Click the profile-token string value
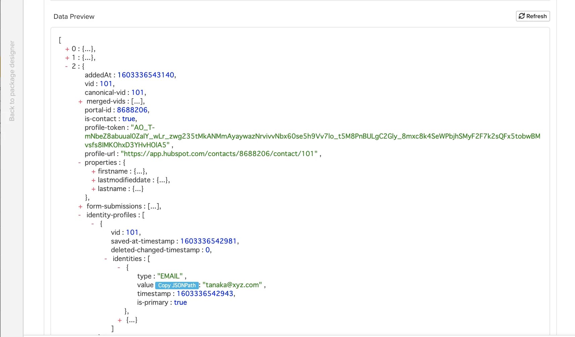 coord(312,136)
